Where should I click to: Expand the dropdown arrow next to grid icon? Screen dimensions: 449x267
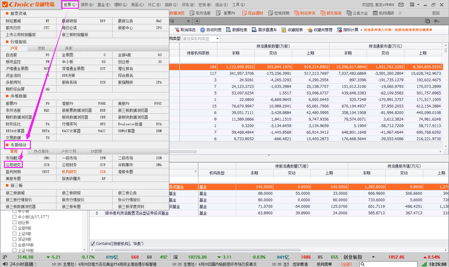pyautogui.click(x=418, y=5)
